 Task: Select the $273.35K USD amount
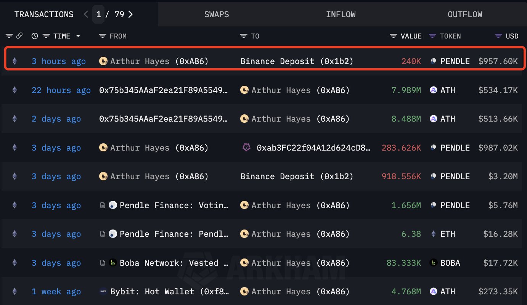coord(498,292)
